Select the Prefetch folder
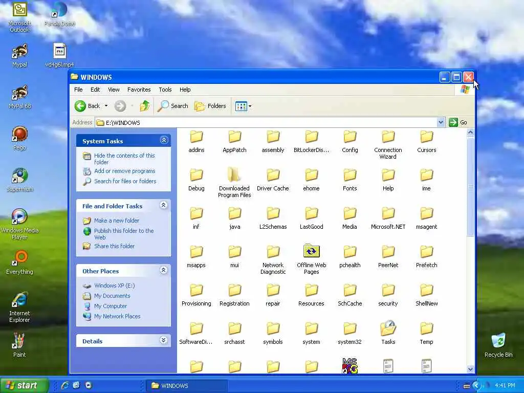Image resolution: width=524 pixels, height=393 pixels. point(426,257)
